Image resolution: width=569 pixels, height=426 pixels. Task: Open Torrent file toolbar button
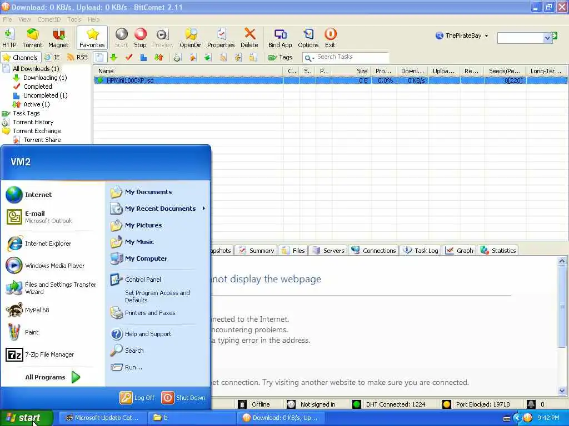32,38
